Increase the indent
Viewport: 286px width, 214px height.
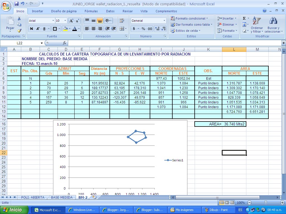[x=113, y=29]
